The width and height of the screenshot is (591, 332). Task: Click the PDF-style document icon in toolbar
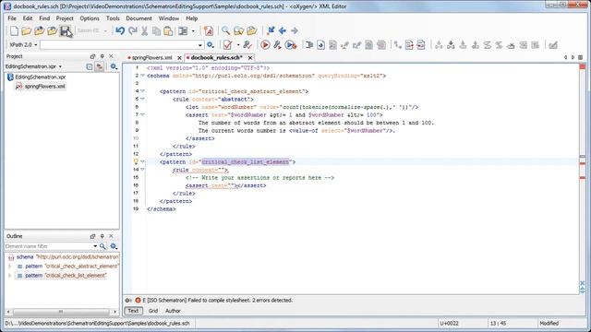coord(209,30)
